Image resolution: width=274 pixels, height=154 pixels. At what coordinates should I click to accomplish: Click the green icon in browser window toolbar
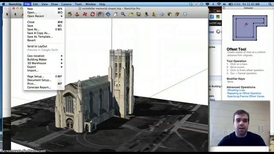coord(217,17)
